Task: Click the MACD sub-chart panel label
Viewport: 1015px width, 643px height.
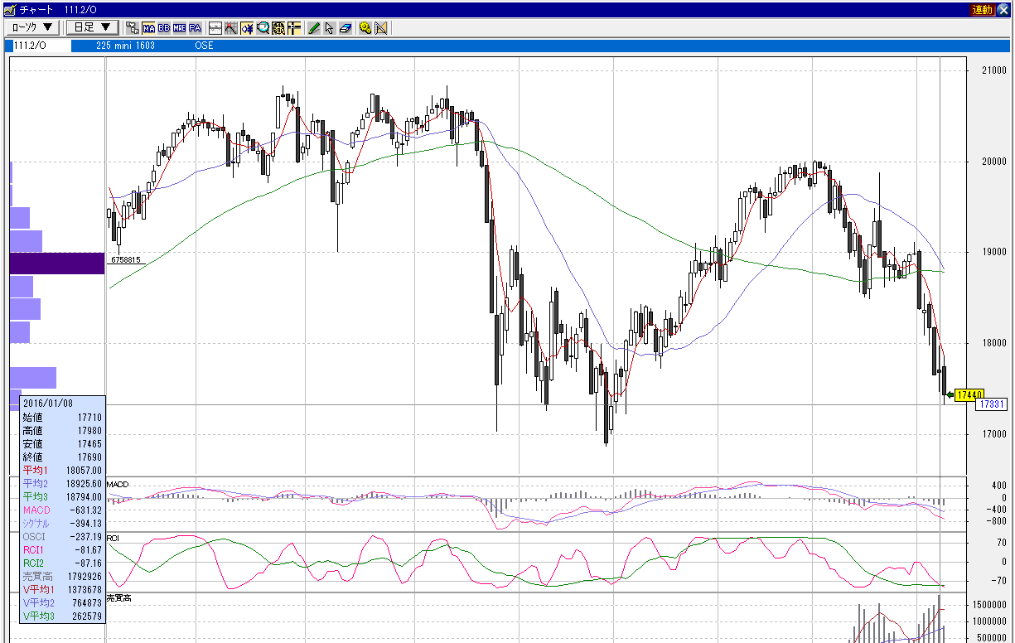Action: (x=118, y=483)
